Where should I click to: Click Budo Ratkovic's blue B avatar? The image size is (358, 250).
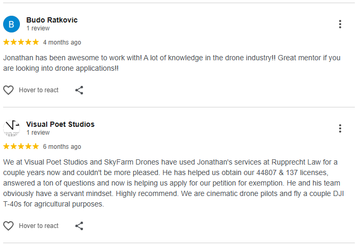[12, 24]
